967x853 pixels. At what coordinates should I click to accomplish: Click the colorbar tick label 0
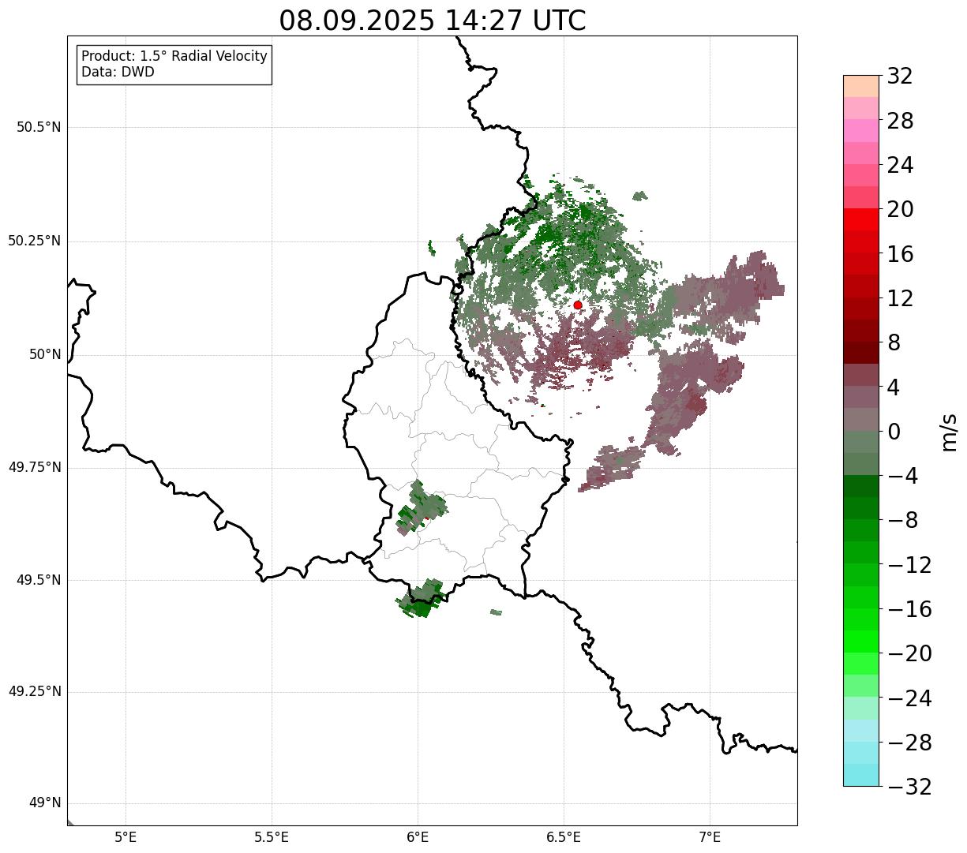894,432
